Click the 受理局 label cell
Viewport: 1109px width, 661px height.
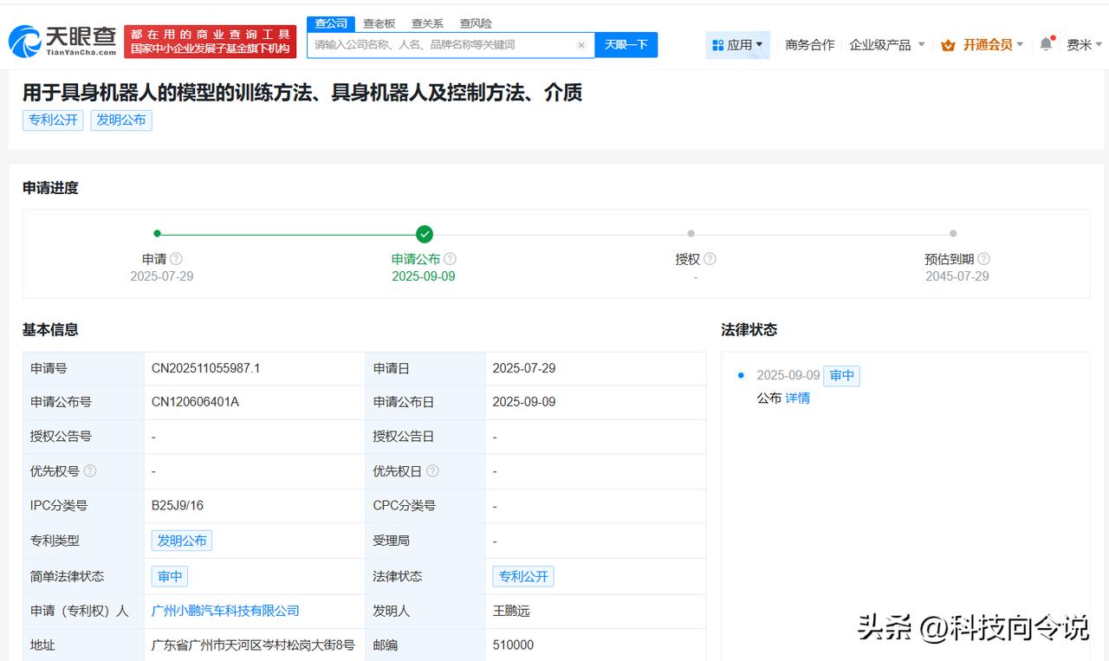[425, 541]
